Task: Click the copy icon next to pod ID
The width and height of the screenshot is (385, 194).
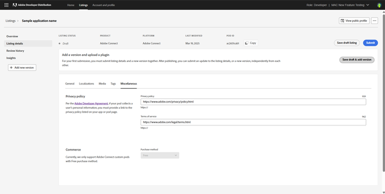Action: tap(247, 43)
